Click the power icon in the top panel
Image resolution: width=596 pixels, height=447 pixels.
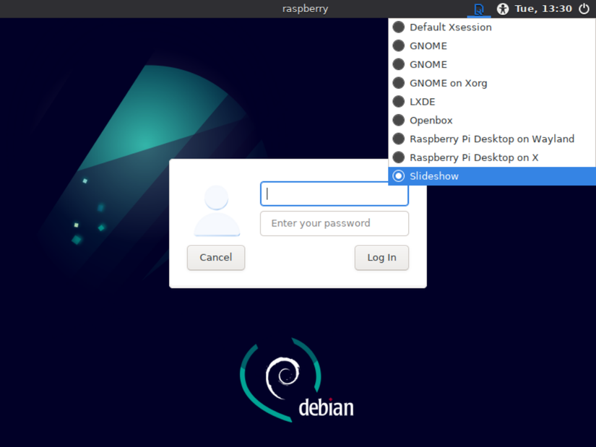(584, 9)
